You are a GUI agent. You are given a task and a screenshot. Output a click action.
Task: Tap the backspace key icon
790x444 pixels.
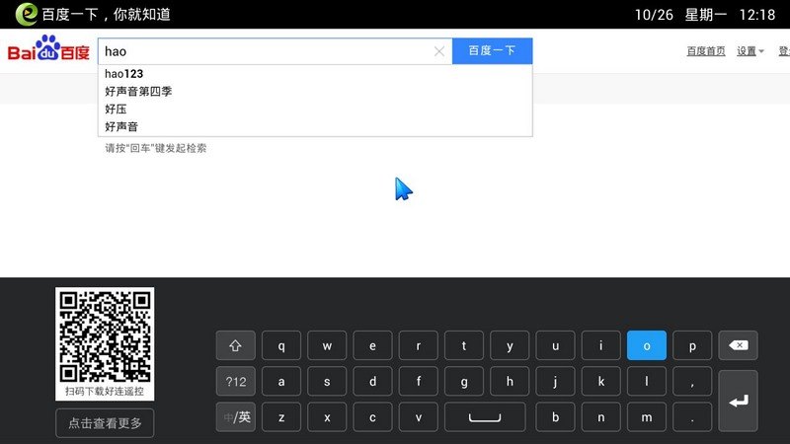coord(738,345)
